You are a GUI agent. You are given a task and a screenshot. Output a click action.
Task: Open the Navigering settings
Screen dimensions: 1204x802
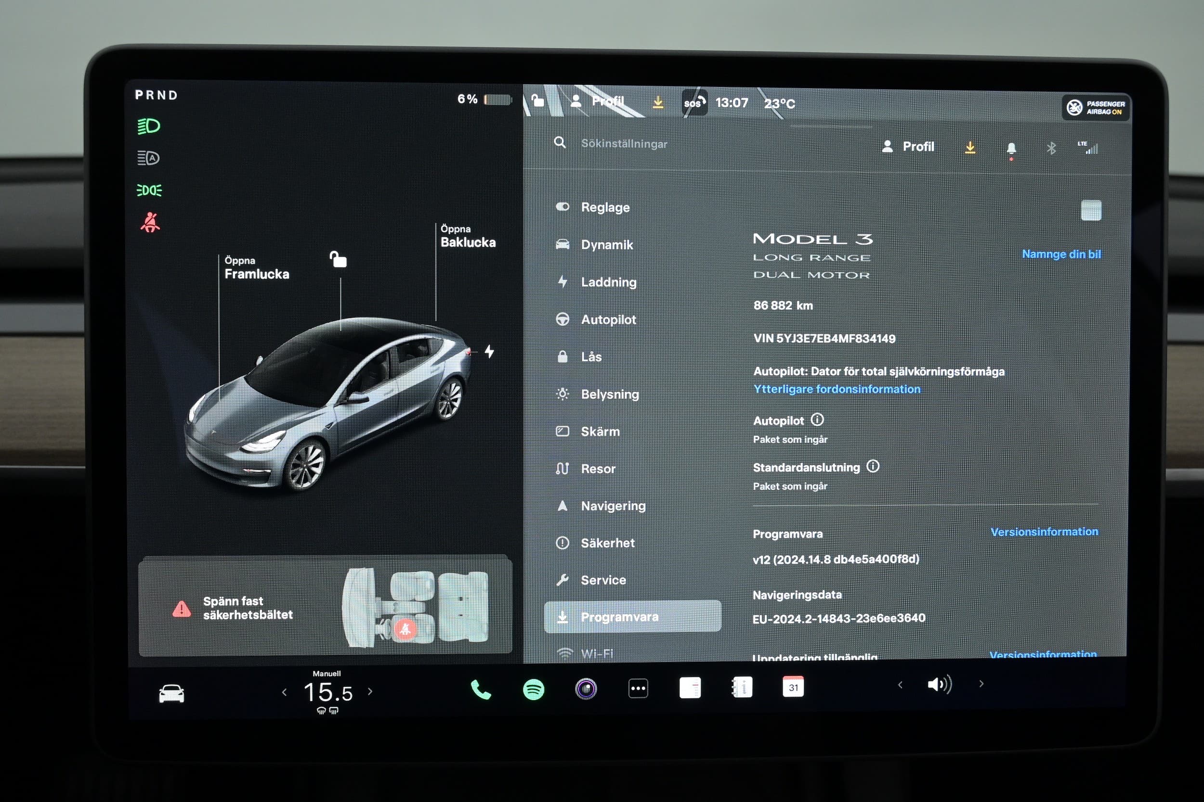[601, 506]
